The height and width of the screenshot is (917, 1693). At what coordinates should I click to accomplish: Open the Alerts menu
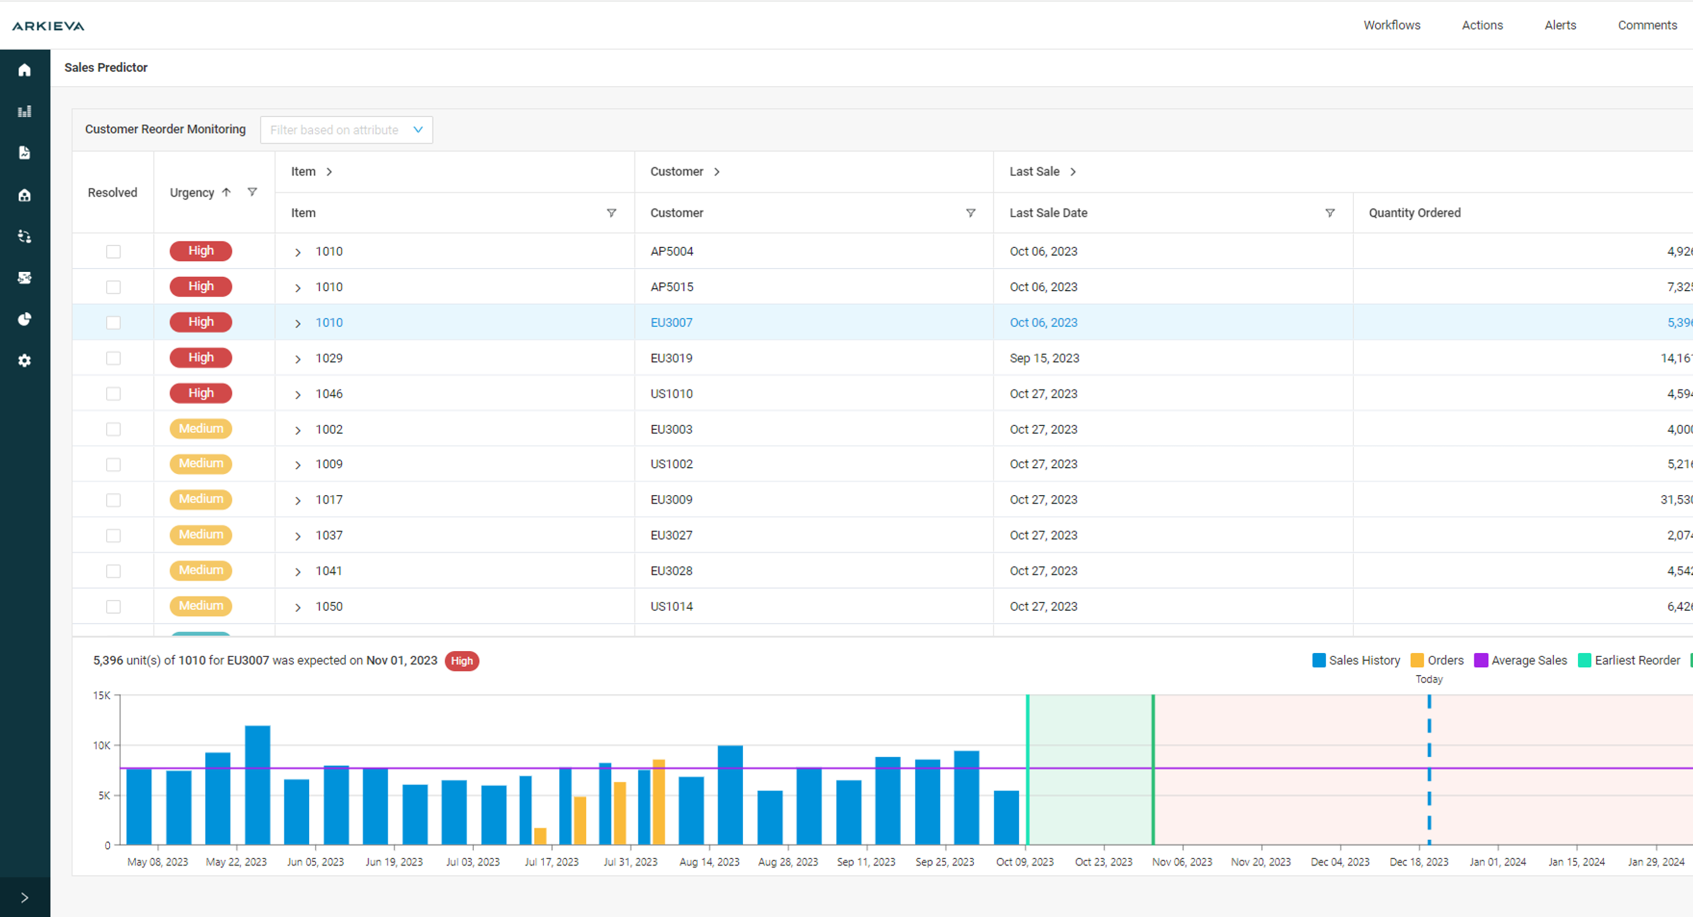pos(1560,25)
